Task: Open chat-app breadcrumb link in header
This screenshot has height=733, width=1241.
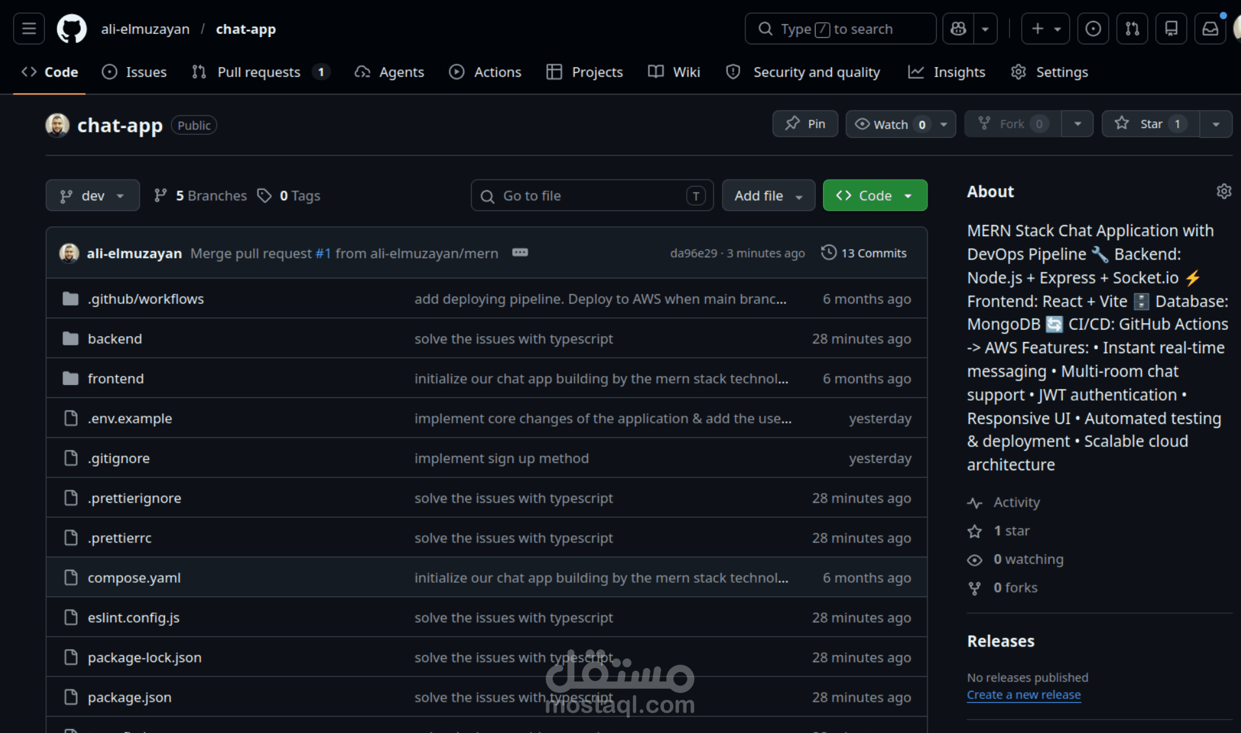Action: pyautogui.click(x=246, y=29)
